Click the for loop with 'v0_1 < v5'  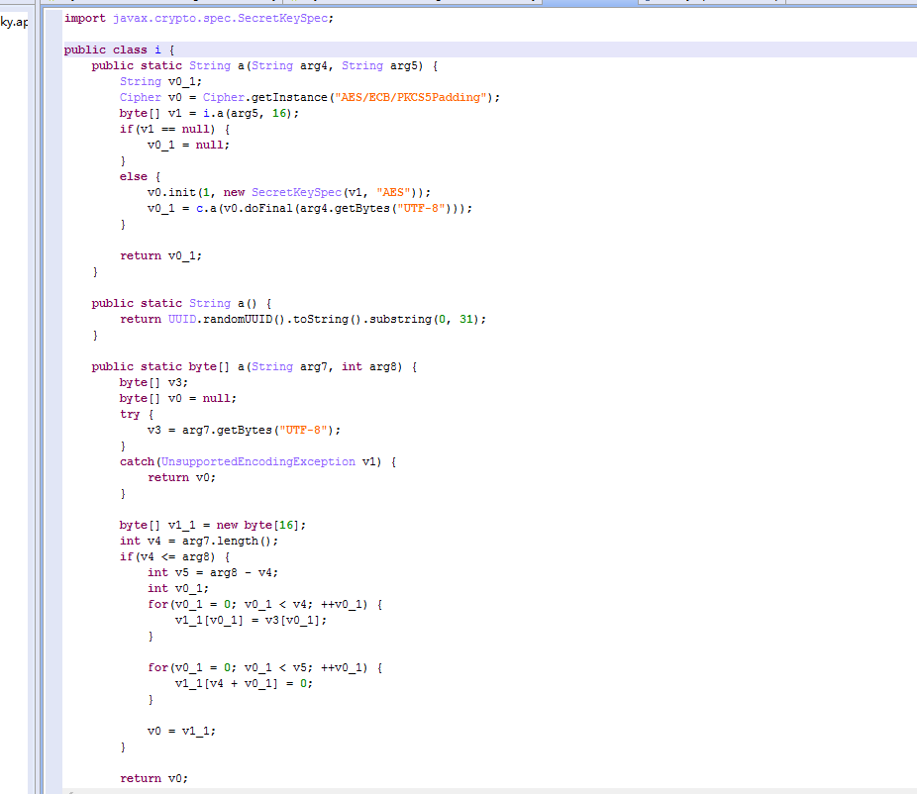coord(265,667)
